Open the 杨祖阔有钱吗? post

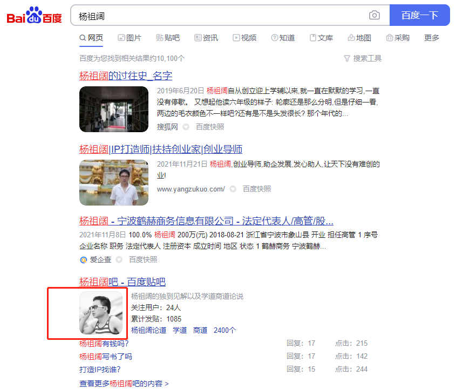point(104,343)
